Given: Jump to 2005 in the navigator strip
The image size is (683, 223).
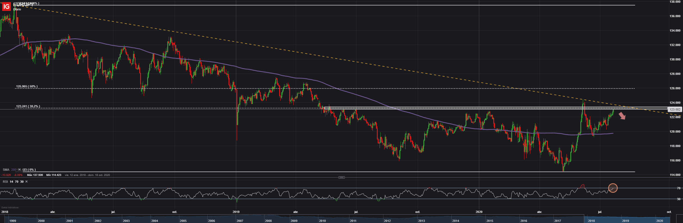Looking at the screenshot, I should 183,221.
